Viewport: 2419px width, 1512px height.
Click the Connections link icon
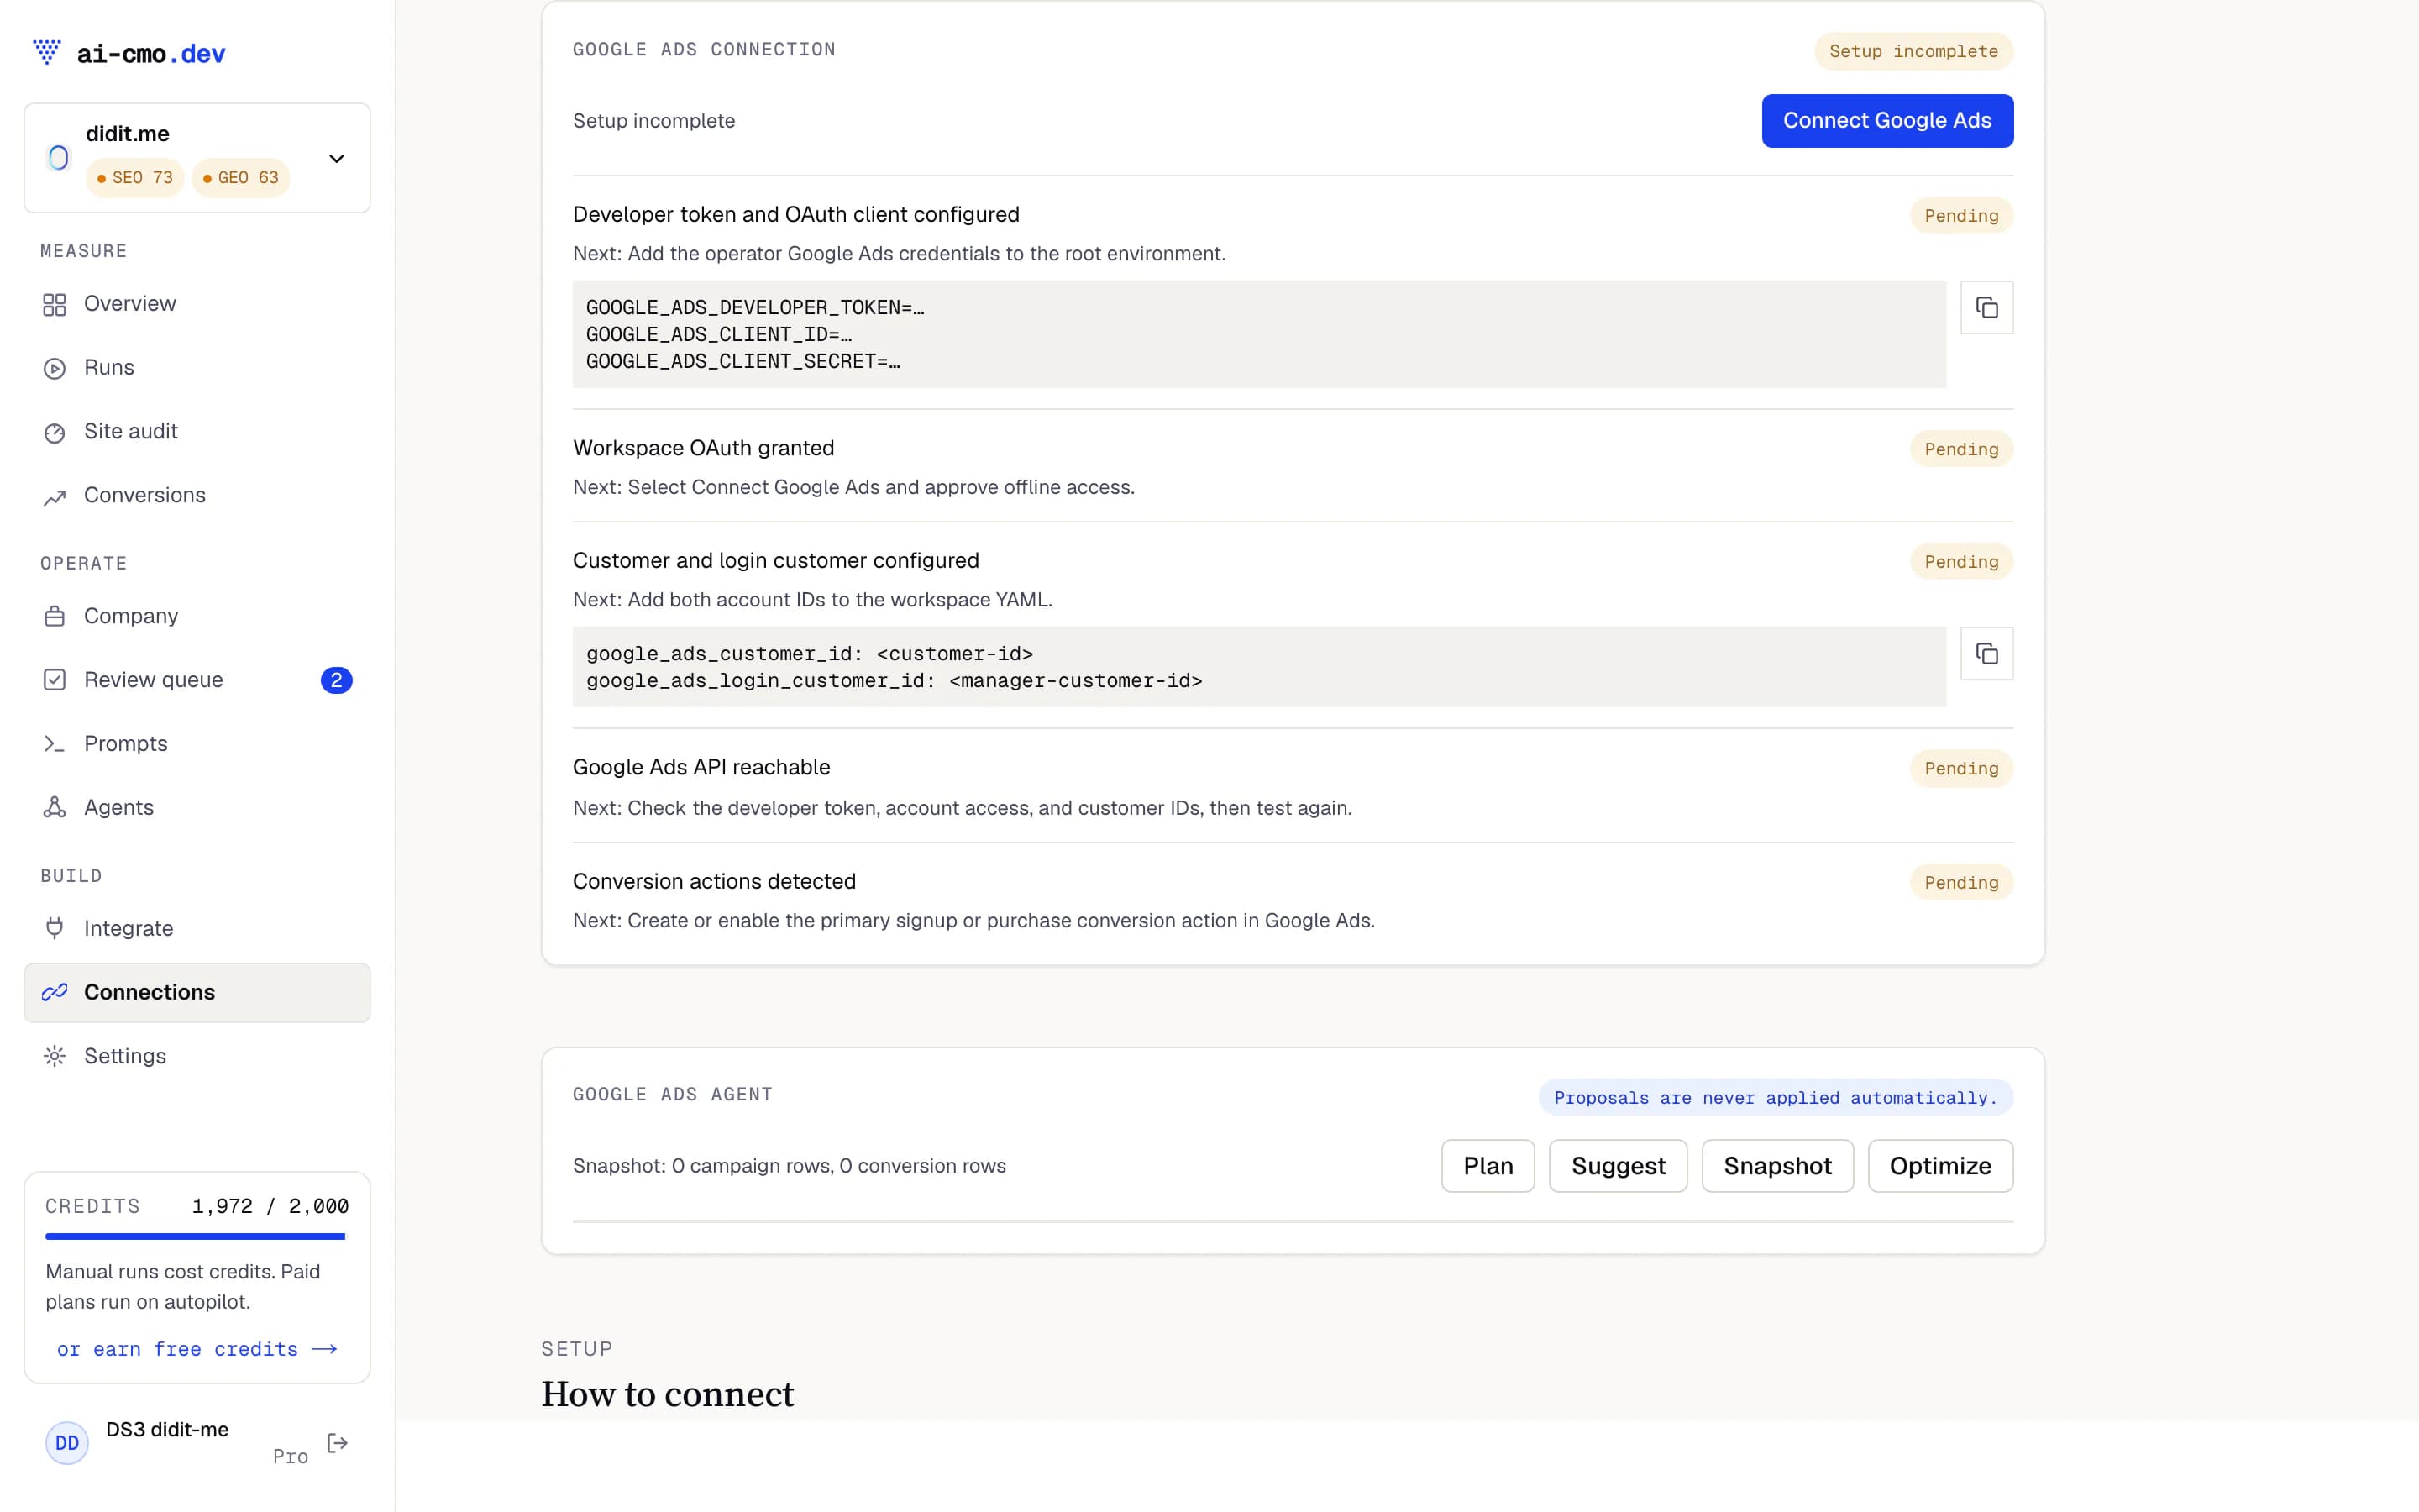click(55, 992)
